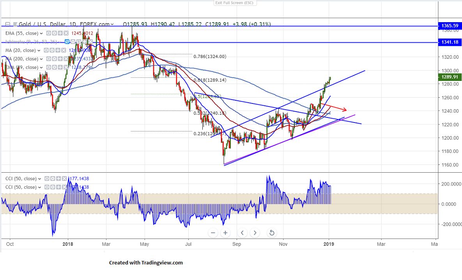462x280 pixels.
Task: Remove the lower CCI (50, close) indicator
Action: pyautogui.click(x=64, y=187)
